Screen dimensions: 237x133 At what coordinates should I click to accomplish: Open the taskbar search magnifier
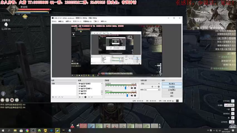9,130
